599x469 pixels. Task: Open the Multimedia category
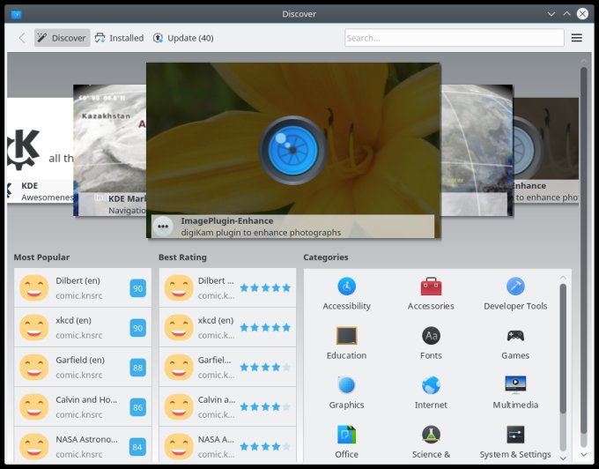tap(515, 392)
